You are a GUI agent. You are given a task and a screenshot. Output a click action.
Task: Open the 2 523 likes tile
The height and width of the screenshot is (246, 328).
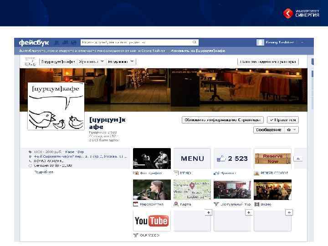click(x=232, y=159)
